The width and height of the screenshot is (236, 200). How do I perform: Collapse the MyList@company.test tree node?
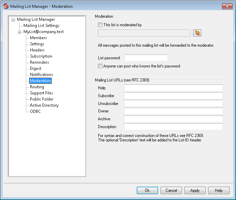pos(20,32)
